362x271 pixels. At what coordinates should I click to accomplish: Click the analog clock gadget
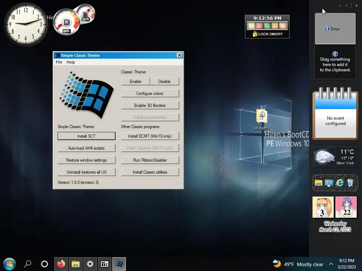(x=25, y=24)
